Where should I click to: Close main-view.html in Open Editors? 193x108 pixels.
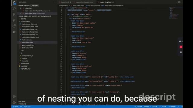tap(21, 13)
